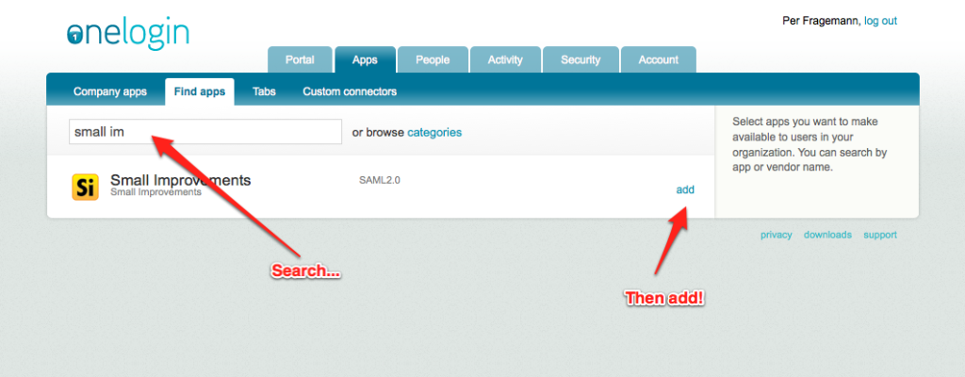965x377 pixels.
Task: Select the Find apps sub-tab
Action: [200, 91]
